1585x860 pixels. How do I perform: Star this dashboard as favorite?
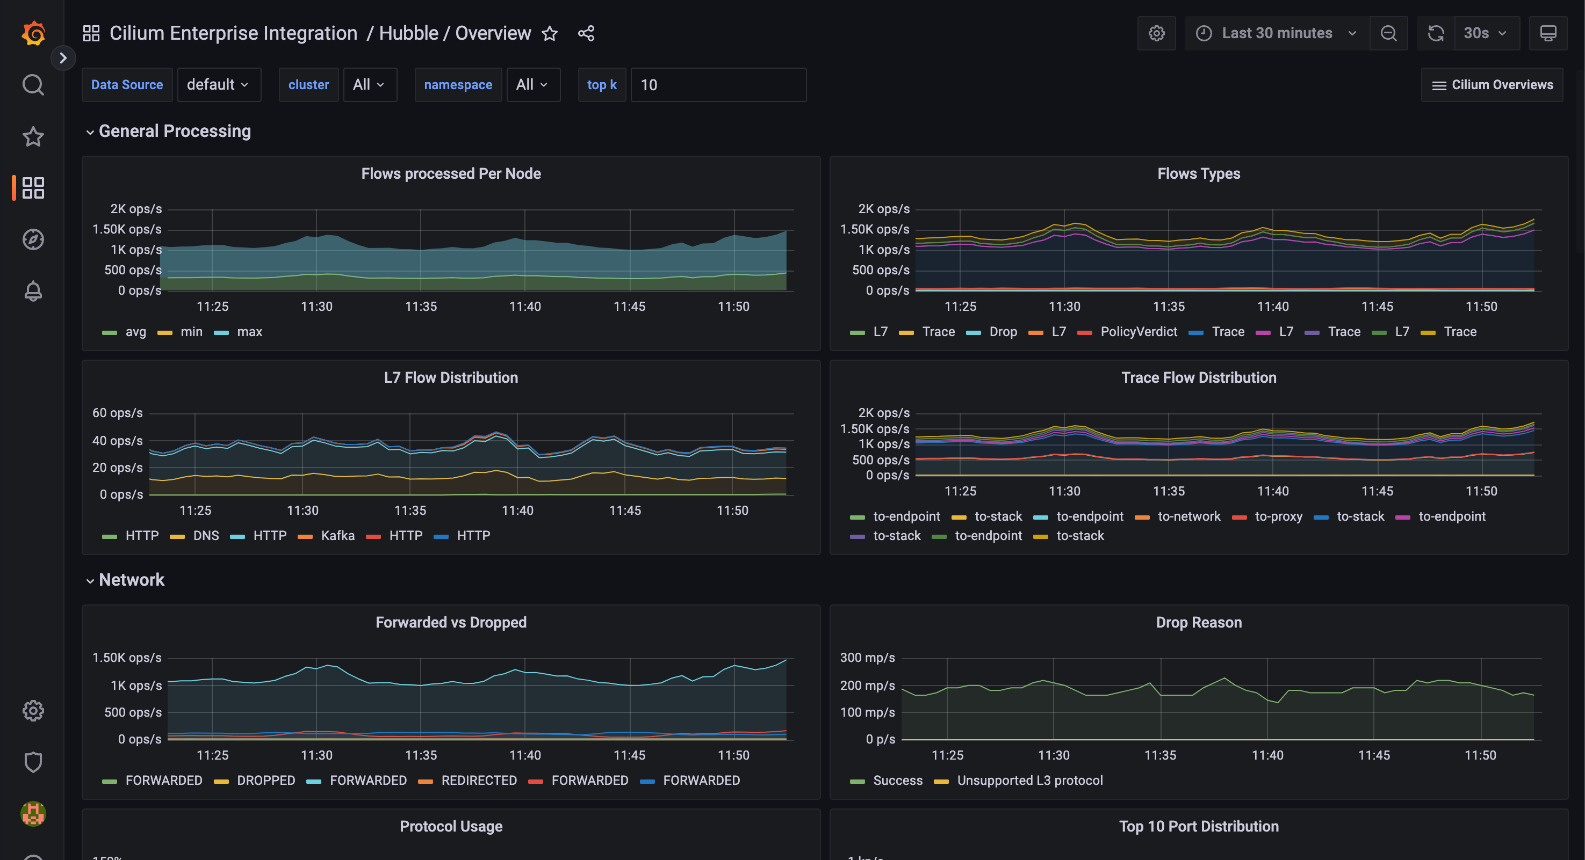550,33
